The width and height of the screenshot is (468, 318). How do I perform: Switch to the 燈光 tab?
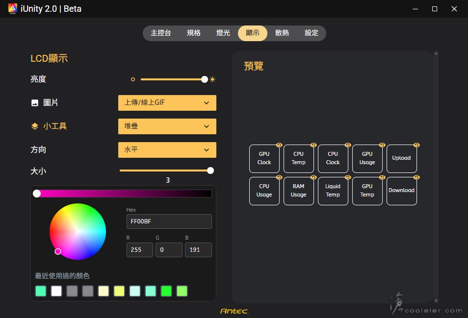click(223, 33)
